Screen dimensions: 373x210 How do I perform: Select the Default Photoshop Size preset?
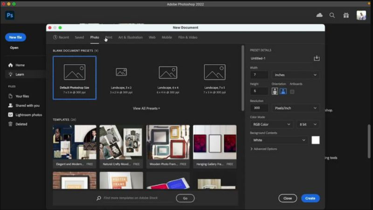pos(75,78)
